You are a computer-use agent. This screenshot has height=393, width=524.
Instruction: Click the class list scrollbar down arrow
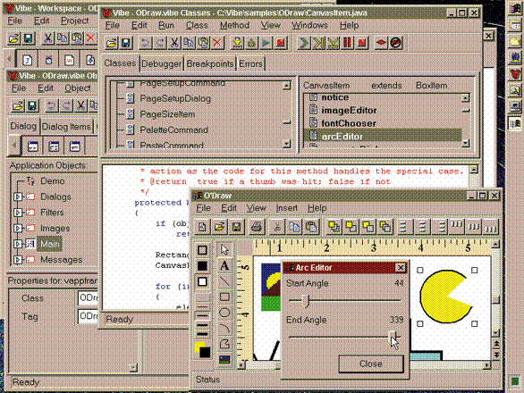[x=286, y=144]
